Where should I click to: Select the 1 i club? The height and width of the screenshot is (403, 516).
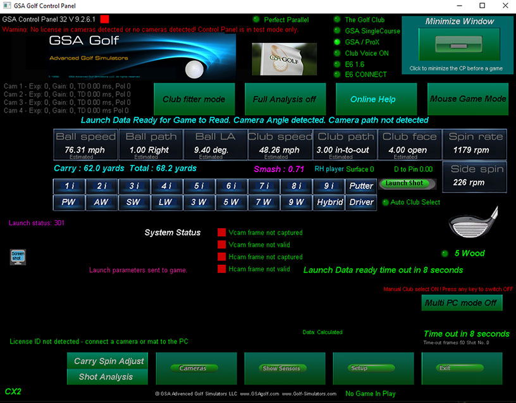70,186
